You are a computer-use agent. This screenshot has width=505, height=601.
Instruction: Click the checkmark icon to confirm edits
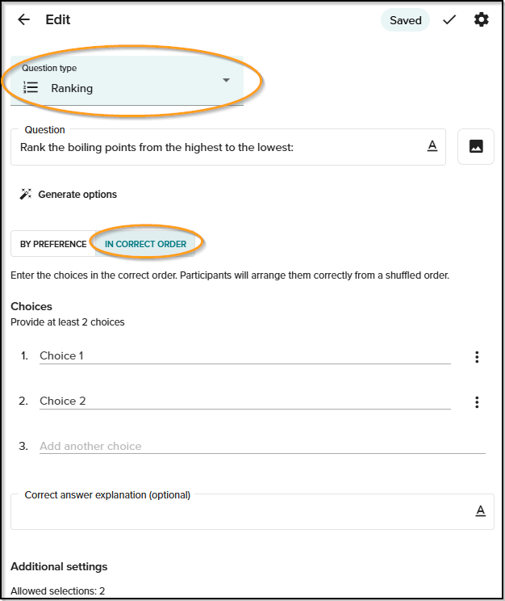pos(449,20)
